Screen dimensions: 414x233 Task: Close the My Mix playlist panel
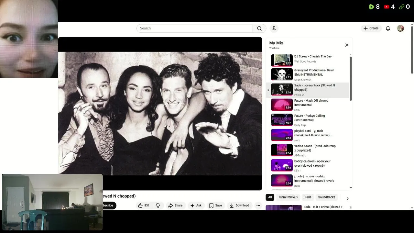347,45
